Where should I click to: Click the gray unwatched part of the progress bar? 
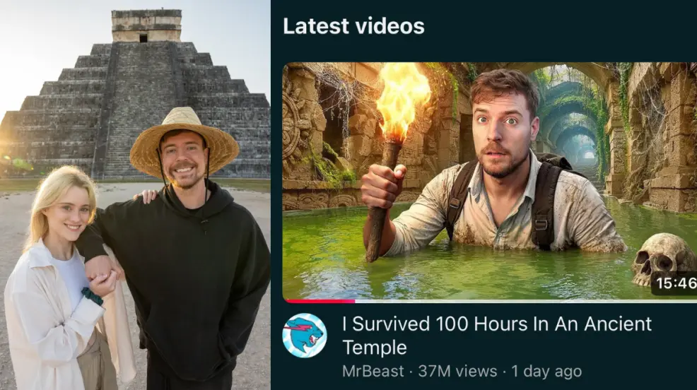tap(526, 301)
